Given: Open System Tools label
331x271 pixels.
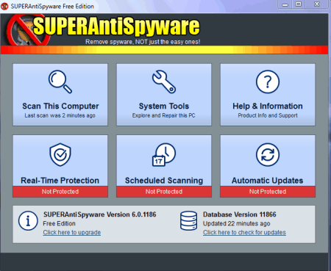Looking at the screenshot, I should (164, 106).
